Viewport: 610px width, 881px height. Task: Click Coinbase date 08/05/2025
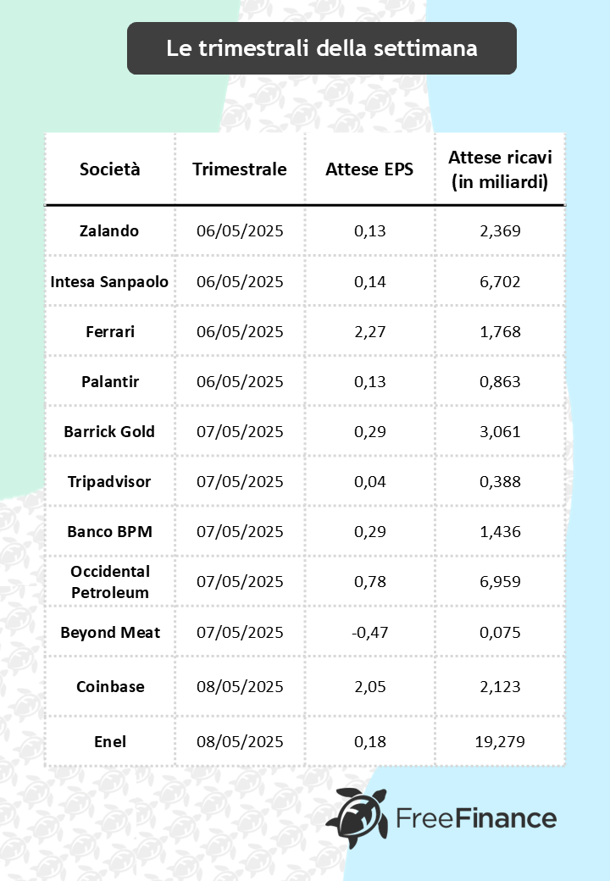[239, 686]
